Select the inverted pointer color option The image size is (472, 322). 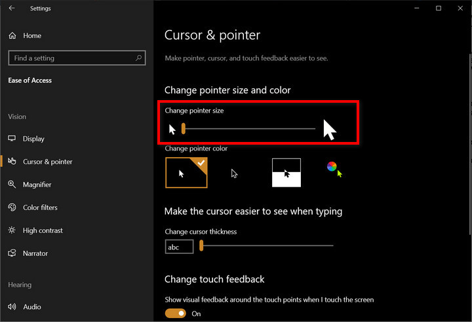click(x=286, y=173)
